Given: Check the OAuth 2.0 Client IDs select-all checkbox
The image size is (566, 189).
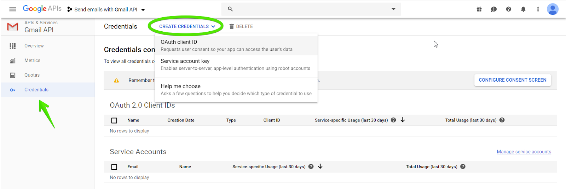Looking at the screenshot, I should [114, 120].
